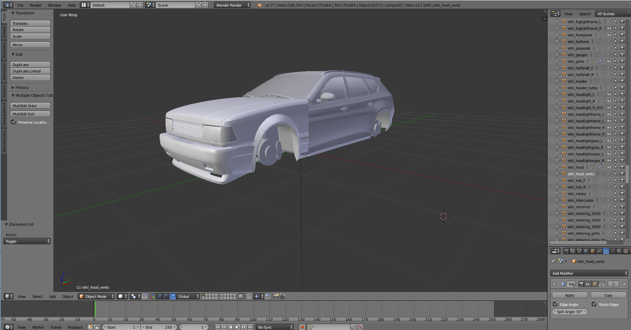Toggle visibility eye for etki_frontpanel

tap(609, 35)
